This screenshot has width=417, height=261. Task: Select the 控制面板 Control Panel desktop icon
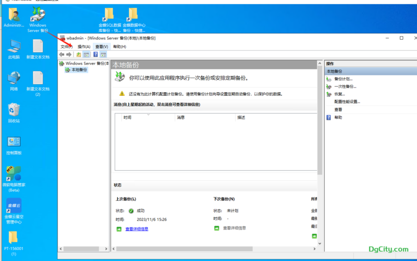(x=14, y=145)
